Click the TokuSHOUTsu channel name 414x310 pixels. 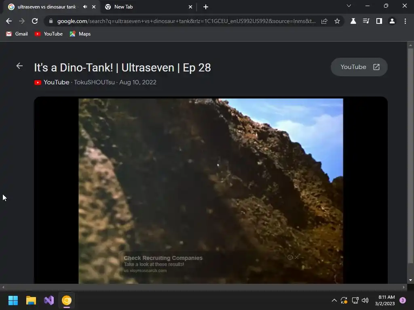click(x=94, y=82)
